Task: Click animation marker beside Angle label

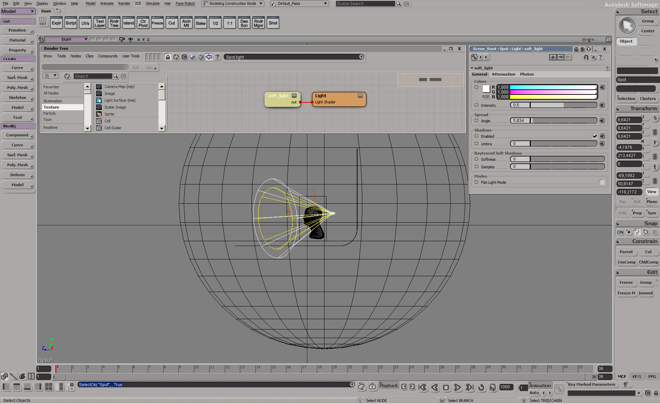Action: point(476,121)
